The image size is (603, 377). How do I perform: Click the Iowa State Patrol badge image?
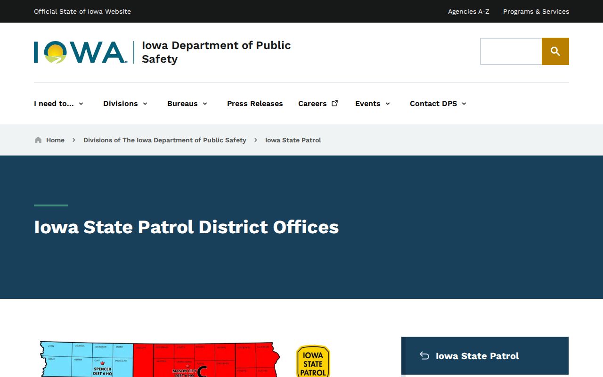point(313,361)
